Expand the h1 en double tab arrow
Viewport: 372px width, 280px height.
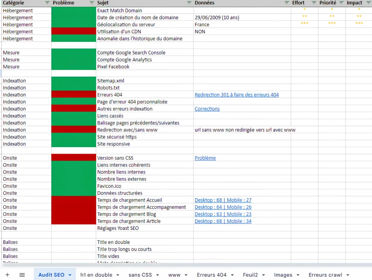point(118,275)
